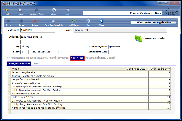Select the Home Energy Education row
Viewport: 182px width, 121px height.
(89, 93)
